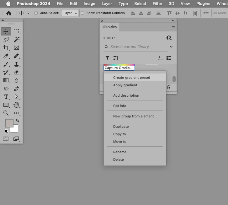Image resolution: width=228 pixels, height=205 pixels.
Task: Choose Create gradient preset
Action: point(135,78)
